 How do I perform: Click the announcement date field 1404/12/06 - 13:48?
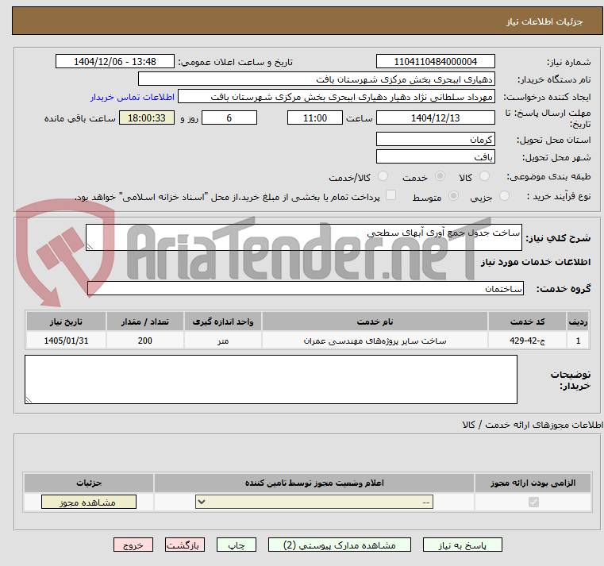115,62
